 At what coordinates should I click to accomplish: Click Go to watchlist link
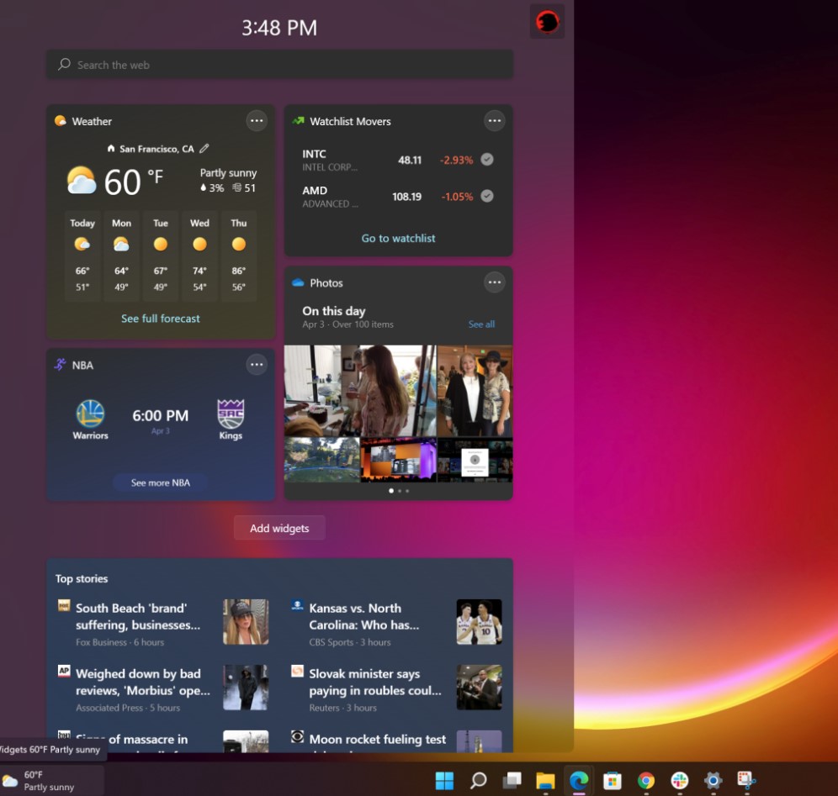[x=398, y=238]
